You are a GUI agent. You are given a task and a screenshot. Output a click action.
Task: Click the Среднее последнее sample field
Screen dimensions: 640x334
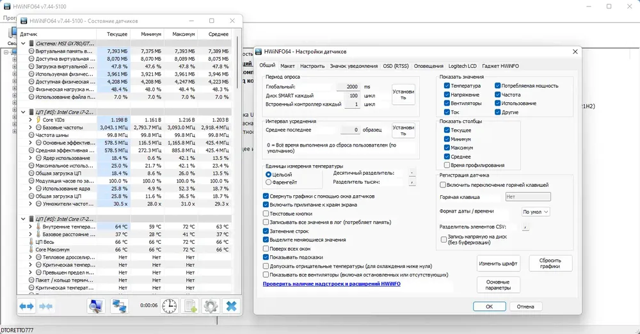click(350, 130)
